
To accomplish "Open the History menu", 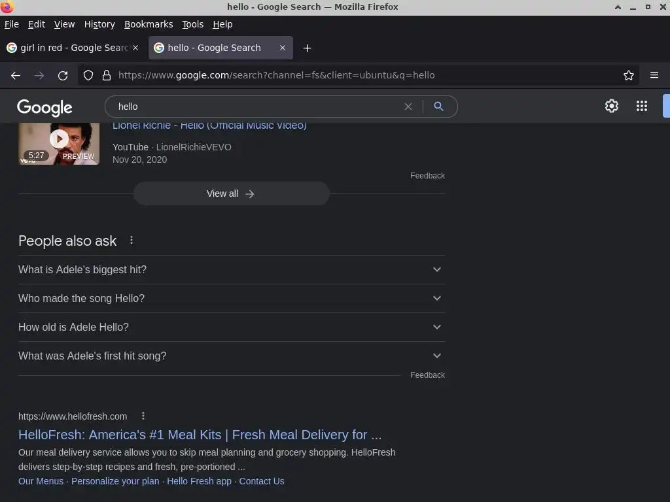I will [99, 24].
